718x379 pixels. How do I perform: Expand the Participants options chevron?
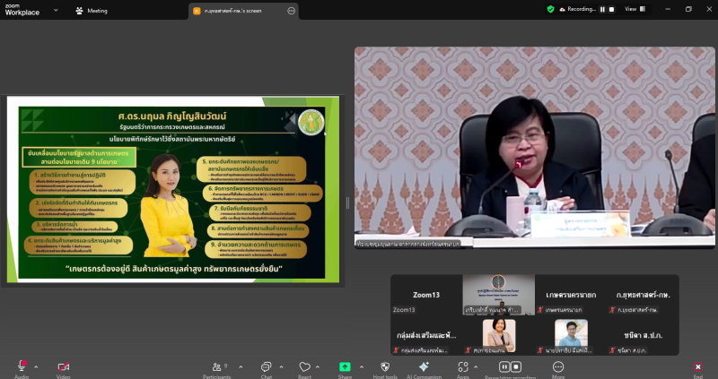click(x=241, y=366)
